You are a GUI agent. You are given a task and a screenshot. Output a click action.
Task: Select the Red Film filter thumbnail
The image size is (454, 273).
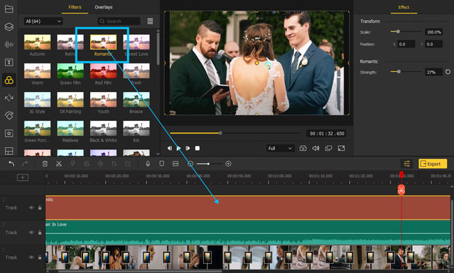point(103,71)
